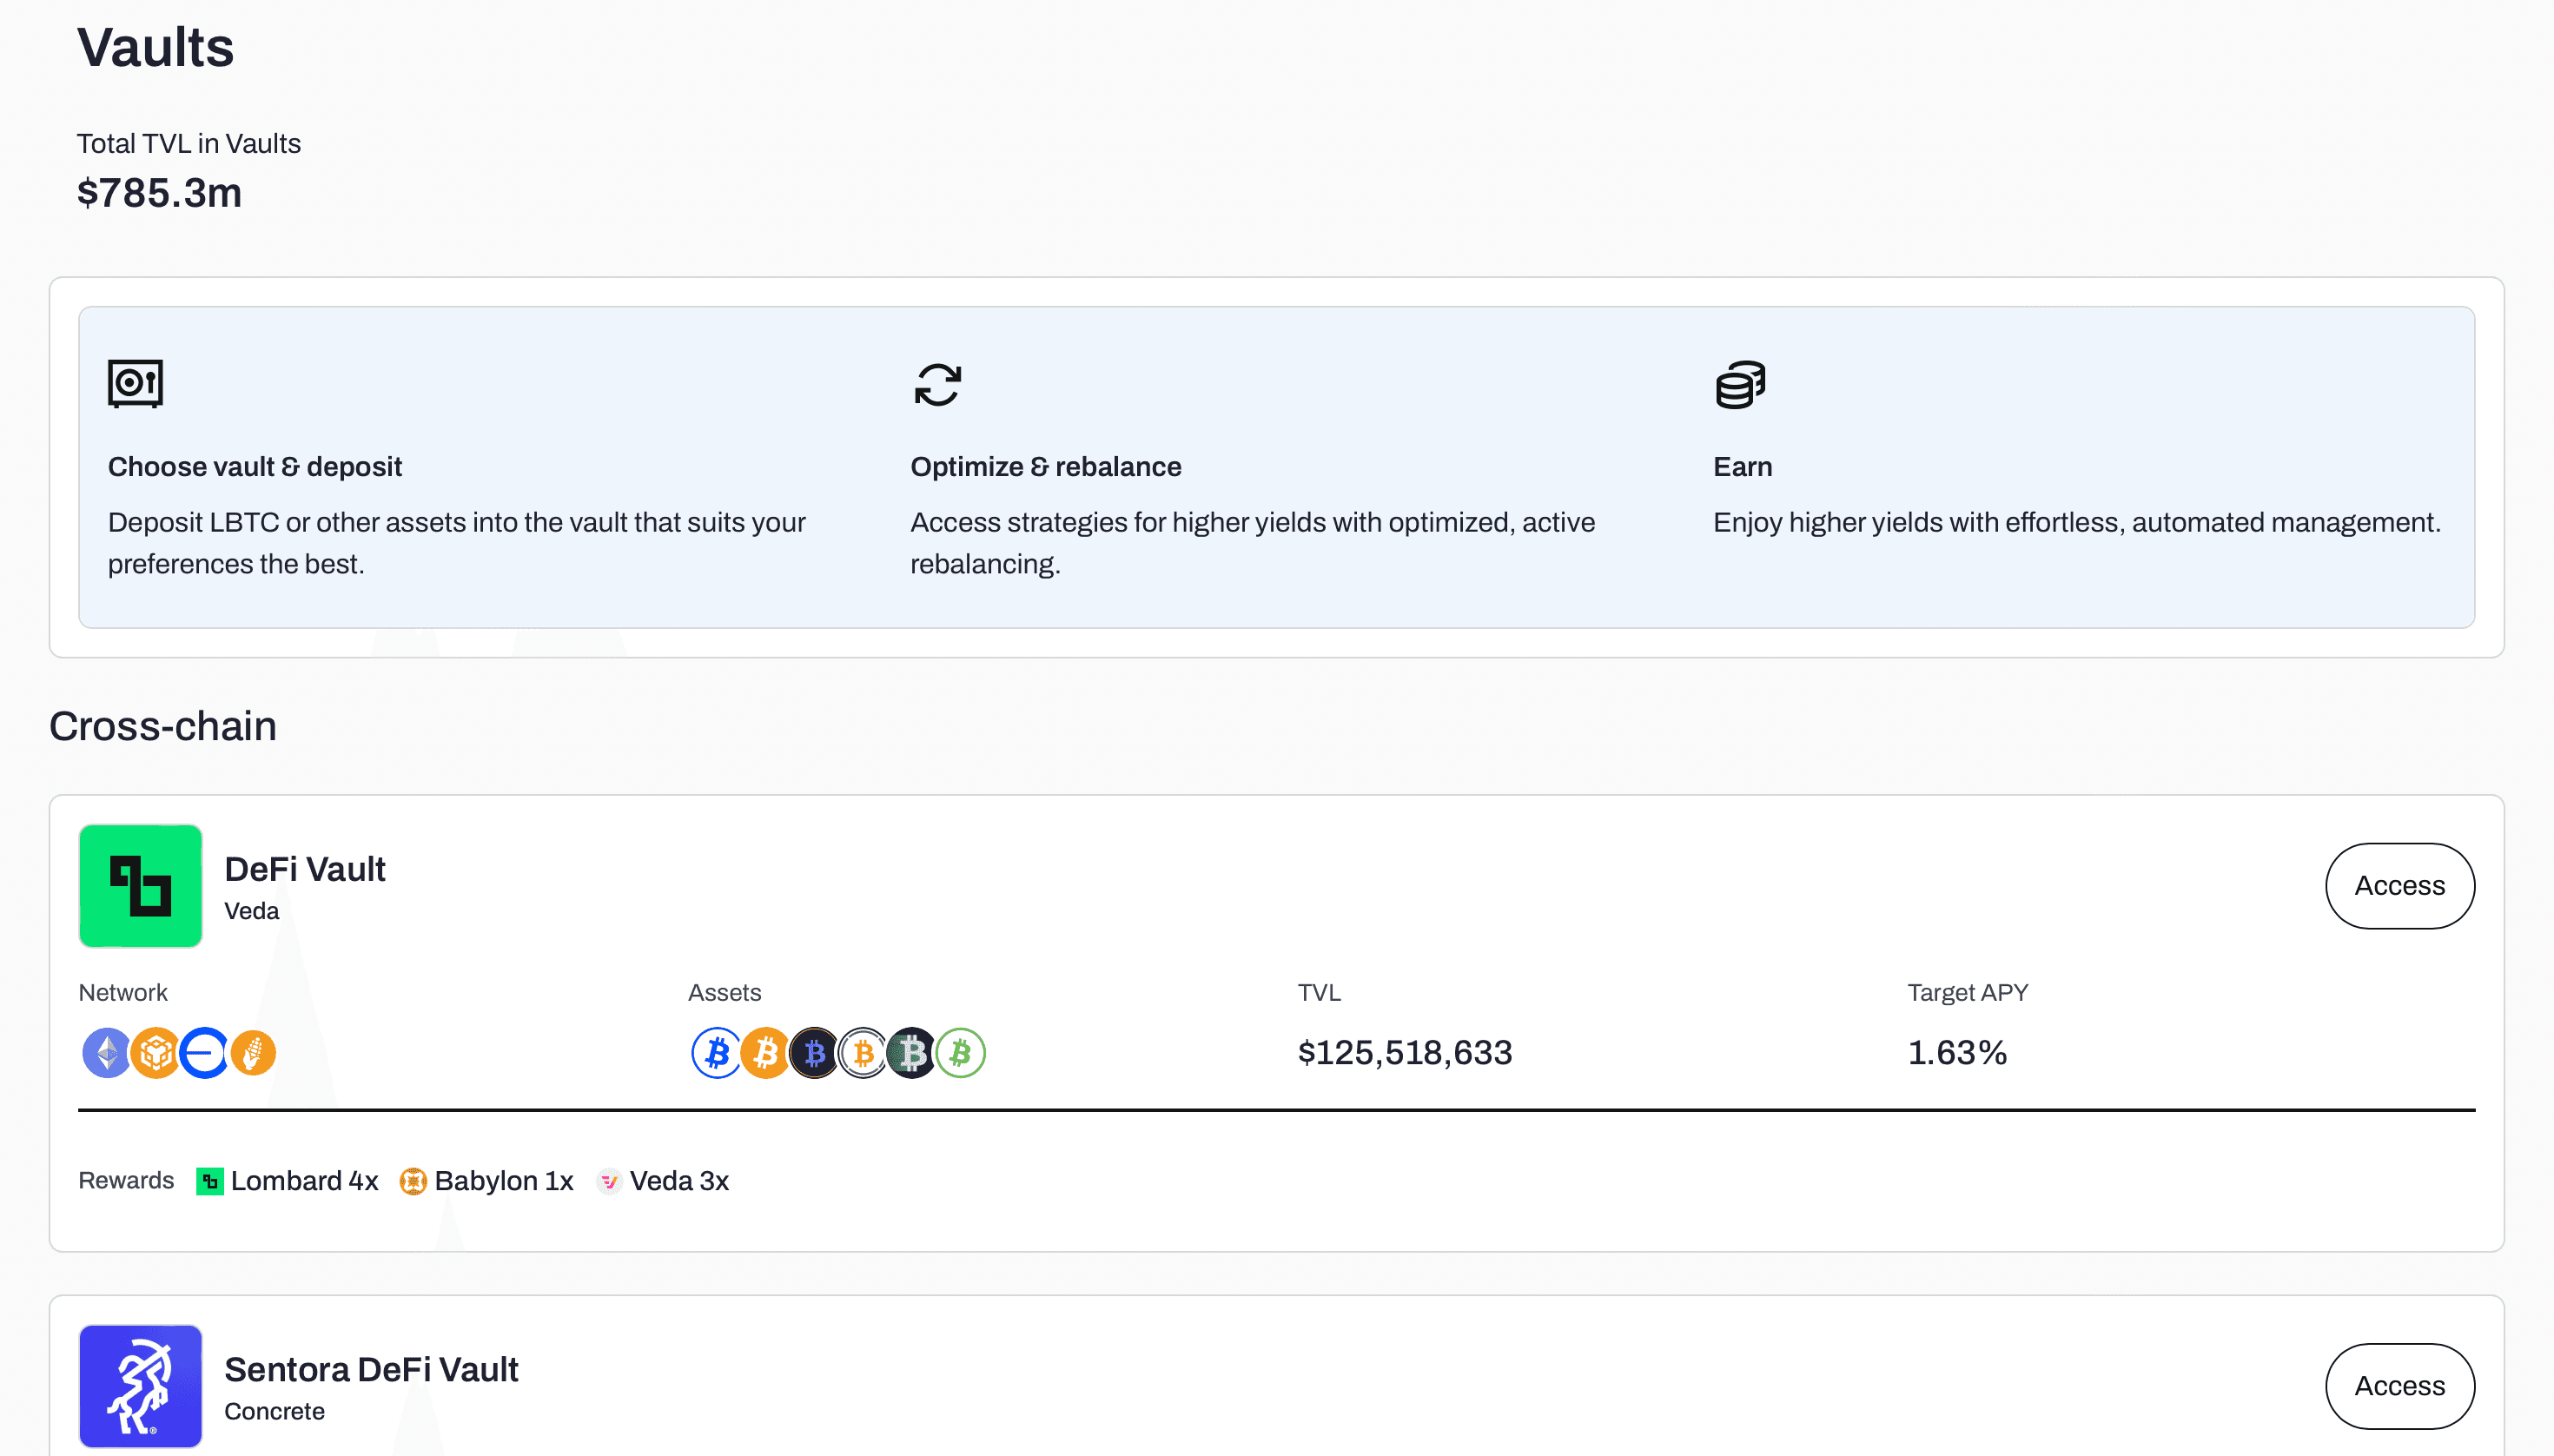This screenshot has height=1456, width=2554.
Task: Click the Assets column label
Action: point(724,993)
